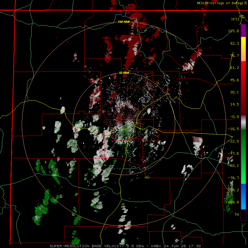This screenshot has width=248, height=248.
Task: Click the -78.7 velocity scale value
Action: coord(233,178)
